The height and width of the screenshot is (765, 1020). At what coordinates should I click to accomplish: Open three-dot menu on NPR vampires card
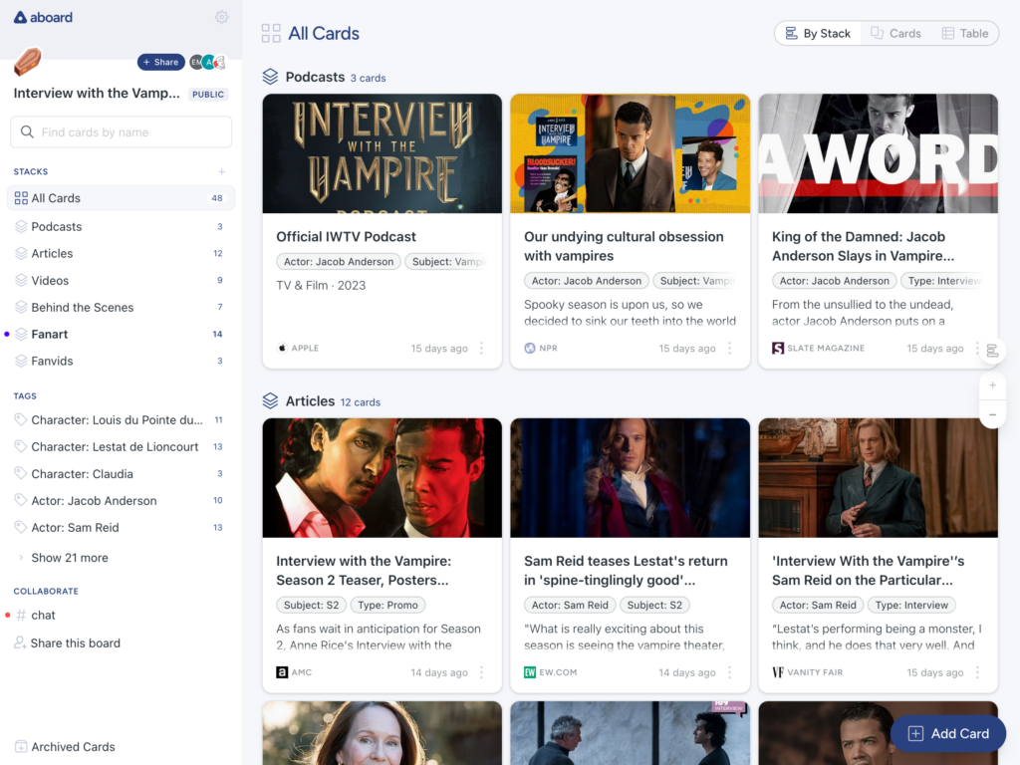coord(729,348)
